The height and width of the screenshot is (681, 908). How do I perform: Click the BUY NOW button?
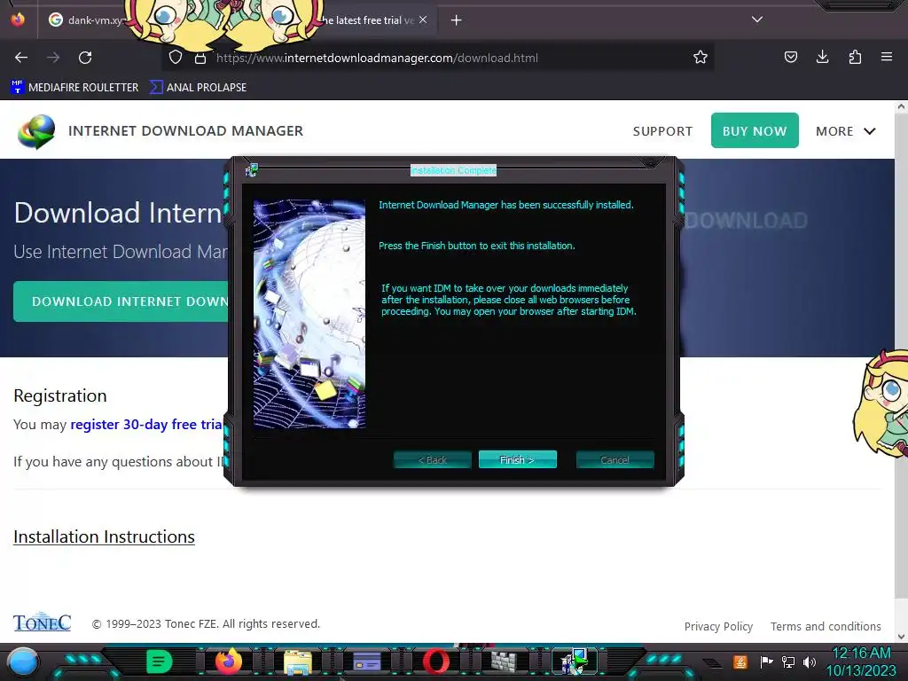pyautogui.click(x=755, y=130)
